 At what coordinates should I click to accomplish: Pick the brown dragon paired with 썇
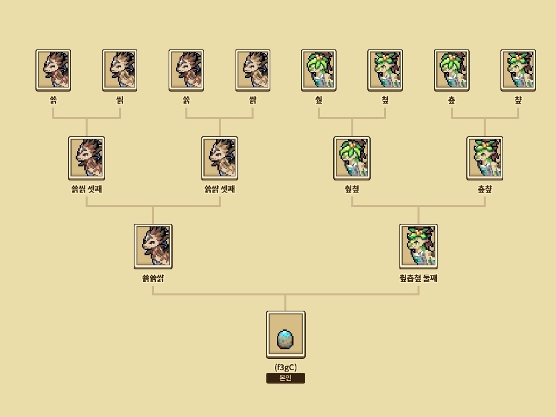coord(186,70)
